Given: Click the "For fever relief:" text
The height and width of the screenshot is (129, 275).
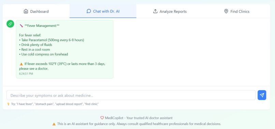Looking at the screenshot, I should pyautogui.click(x=30, y=35).
